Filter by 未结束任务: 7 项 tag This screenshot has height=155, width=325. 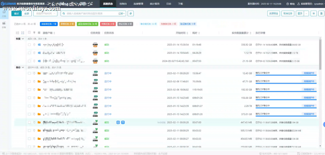(x=49, y=24)
